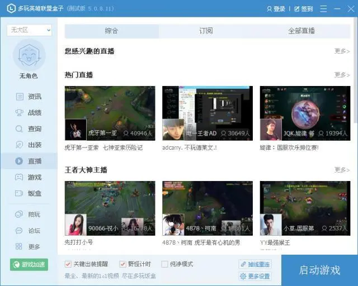The width and height of the screenshot is (358, 286).
Task: Click title 旋律：国服欢乐排位赛!
Action: [289, 148]
